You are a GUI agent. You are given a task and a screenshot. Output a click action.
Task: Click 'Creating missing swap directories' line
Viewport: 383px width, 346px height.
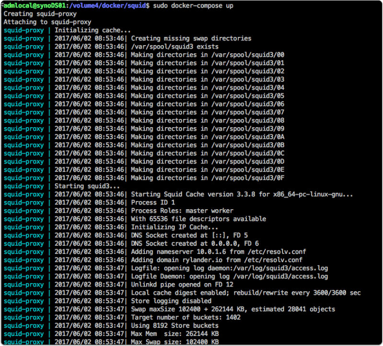click(191, 38)
